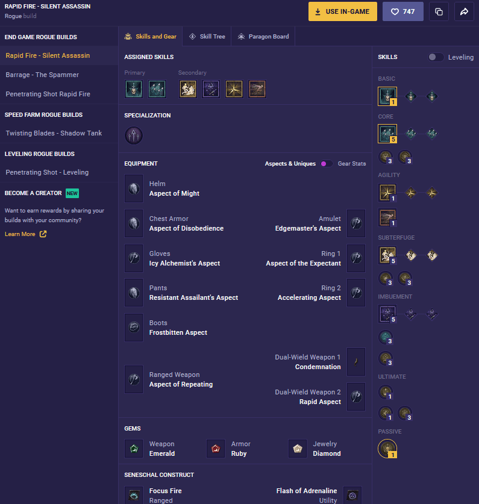Click the Helm Aspect of Might icon
The height and width of the screenshot is (504, 479).
pyautogui.click(x=134, y=188)
